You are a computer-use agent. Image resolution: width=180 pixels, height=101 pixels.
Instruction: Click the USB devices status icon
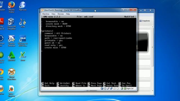click(108, 89)
